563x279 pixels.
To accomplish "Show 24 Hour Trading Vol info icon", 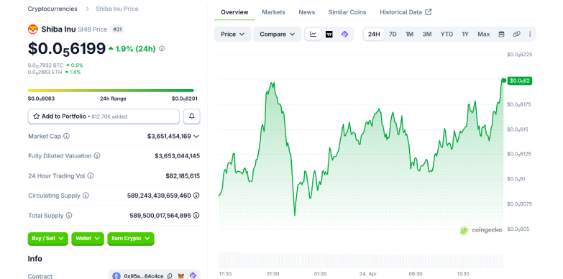I will pyautogui.click(x=91, y=176).
